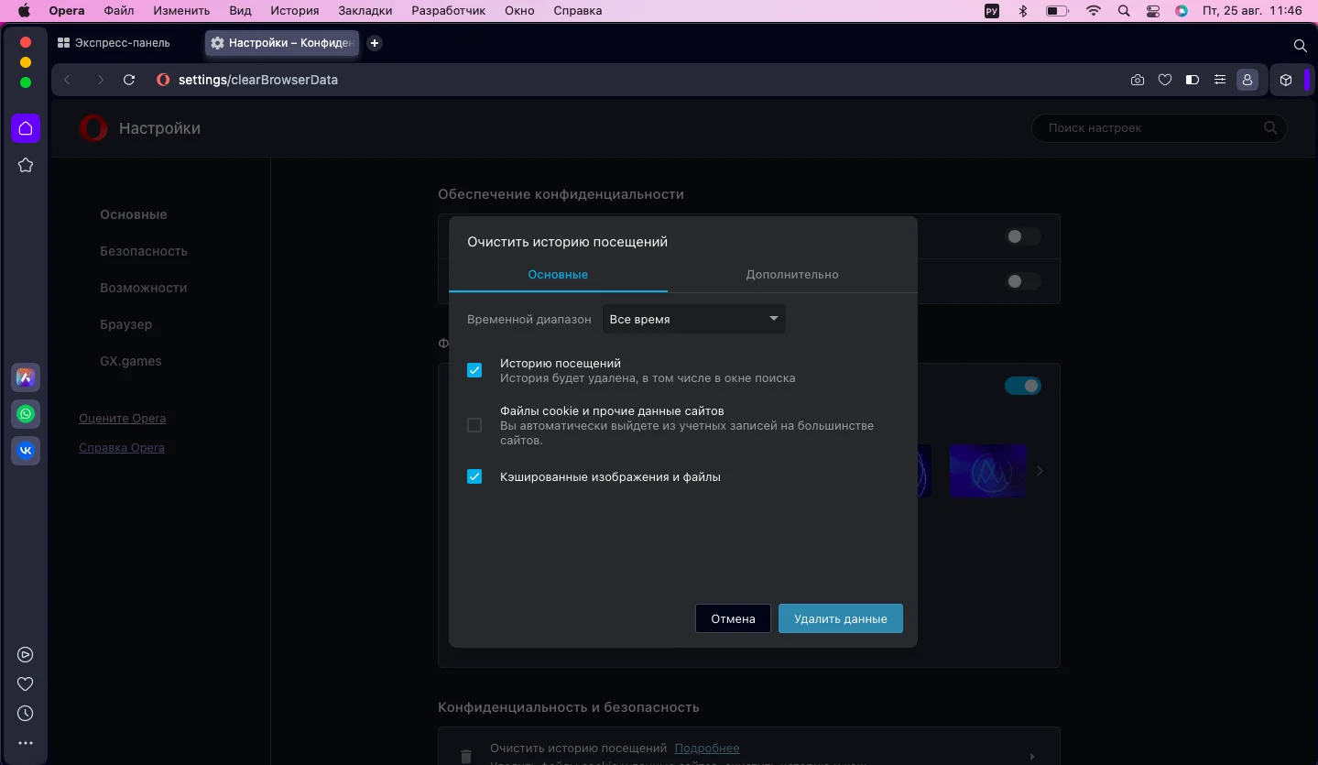Screen dimensions: 1318x765
Task: Uncheck 'Кэшированные изображения и файлы' checkbox
Action: point(474,476)
